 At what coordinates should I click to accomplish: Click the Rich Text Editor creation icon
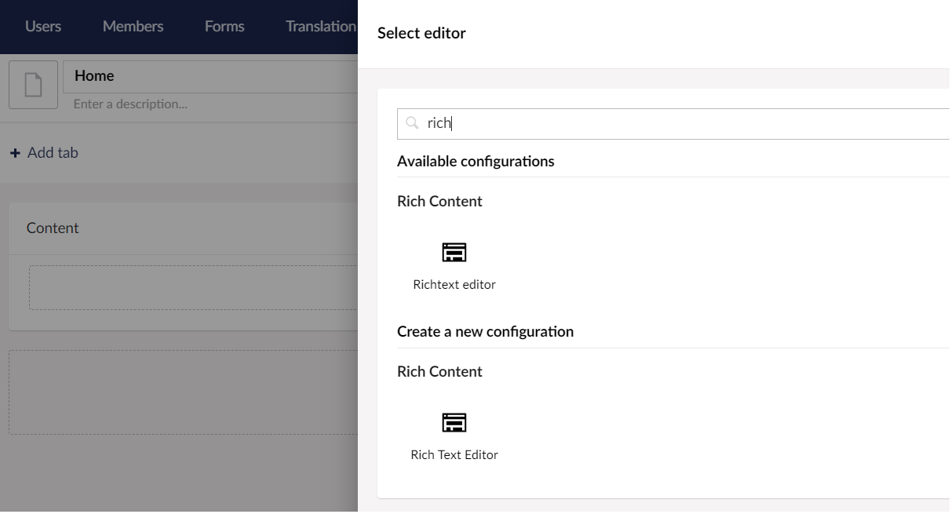pos(454,422)
